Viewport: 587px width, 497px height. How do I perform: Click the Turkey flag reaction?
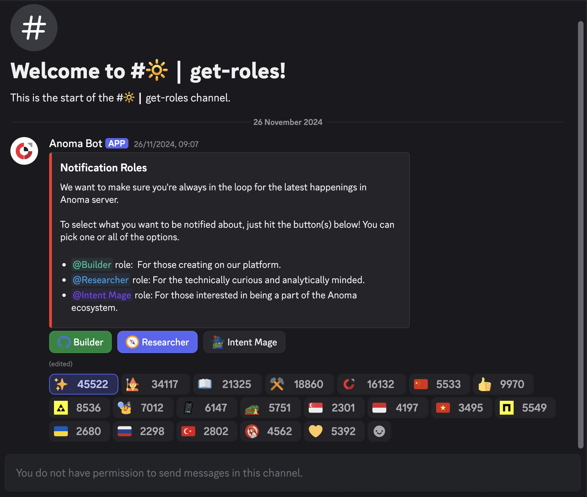(x=207, y=431)
